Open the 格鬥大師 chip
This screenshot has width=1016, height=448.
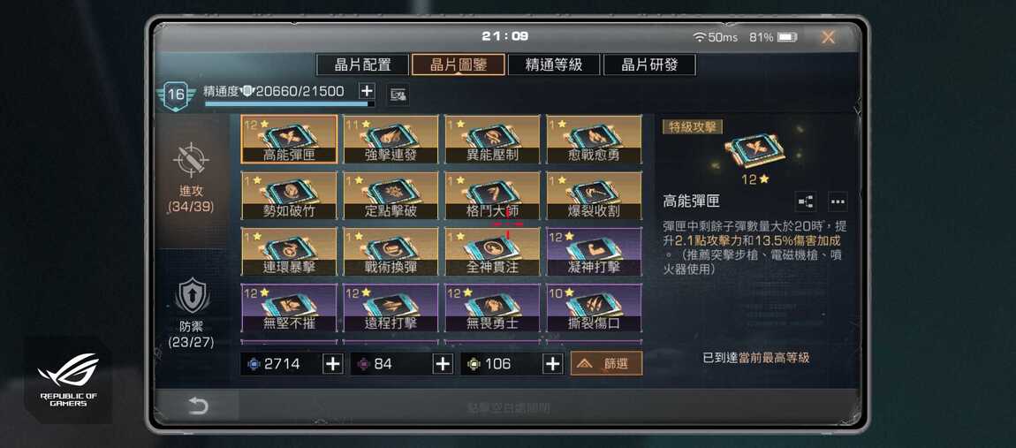point(492,195)
